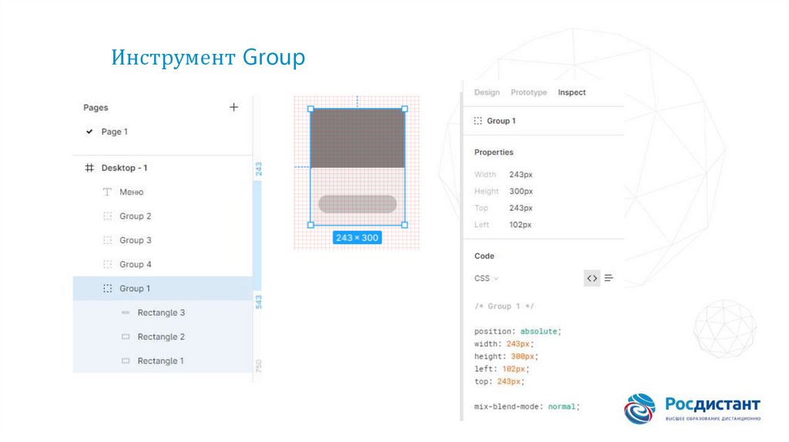
Task: Click the Rectangle 1 layer icon
Action: [x=126, y=361]
